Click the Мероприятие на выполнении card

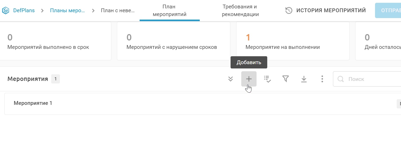coord(292,41)
